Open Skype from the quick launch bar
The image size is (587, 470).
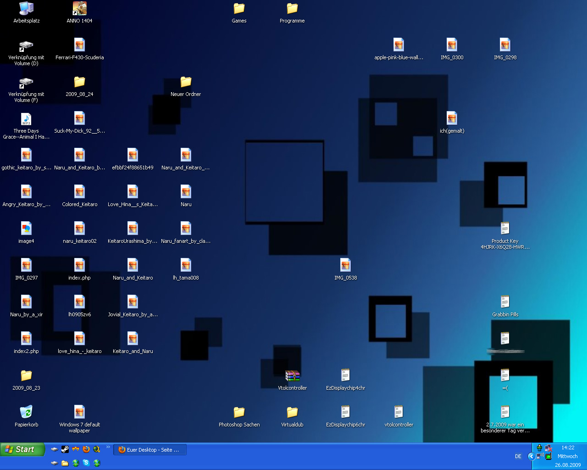coord(86,463)
